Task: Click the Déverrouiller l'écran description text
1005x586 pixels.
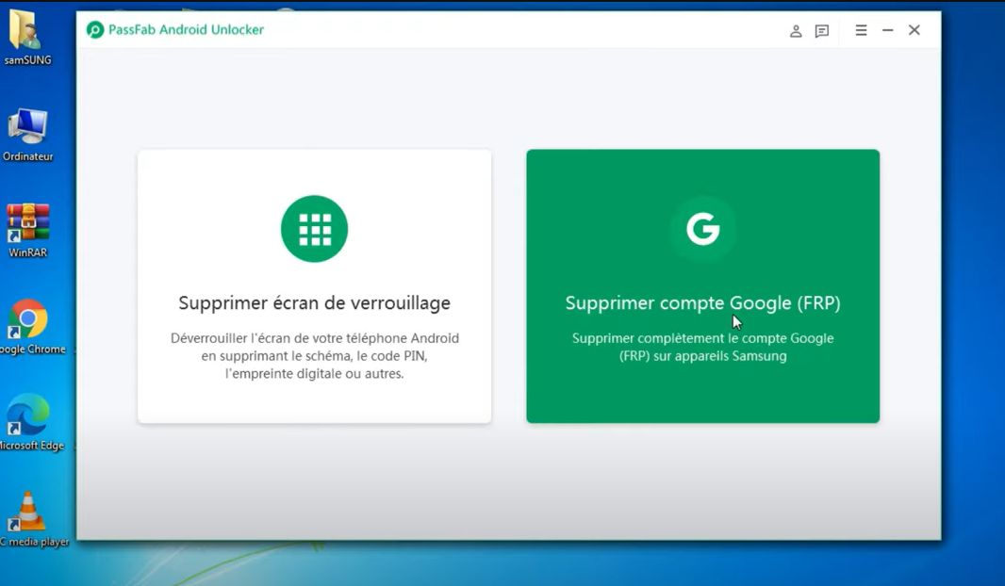Action: [x=314, y=355]
